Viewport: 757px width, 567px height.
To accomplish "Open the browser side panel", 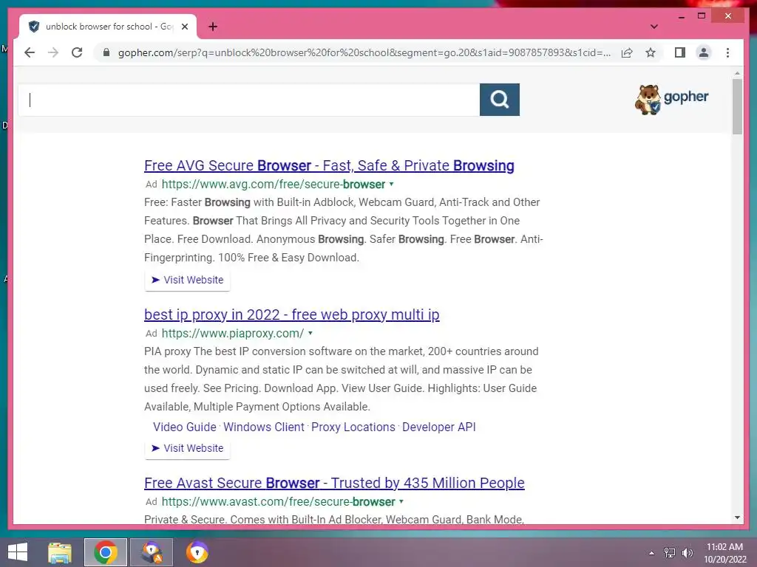I will coord(680,52).
